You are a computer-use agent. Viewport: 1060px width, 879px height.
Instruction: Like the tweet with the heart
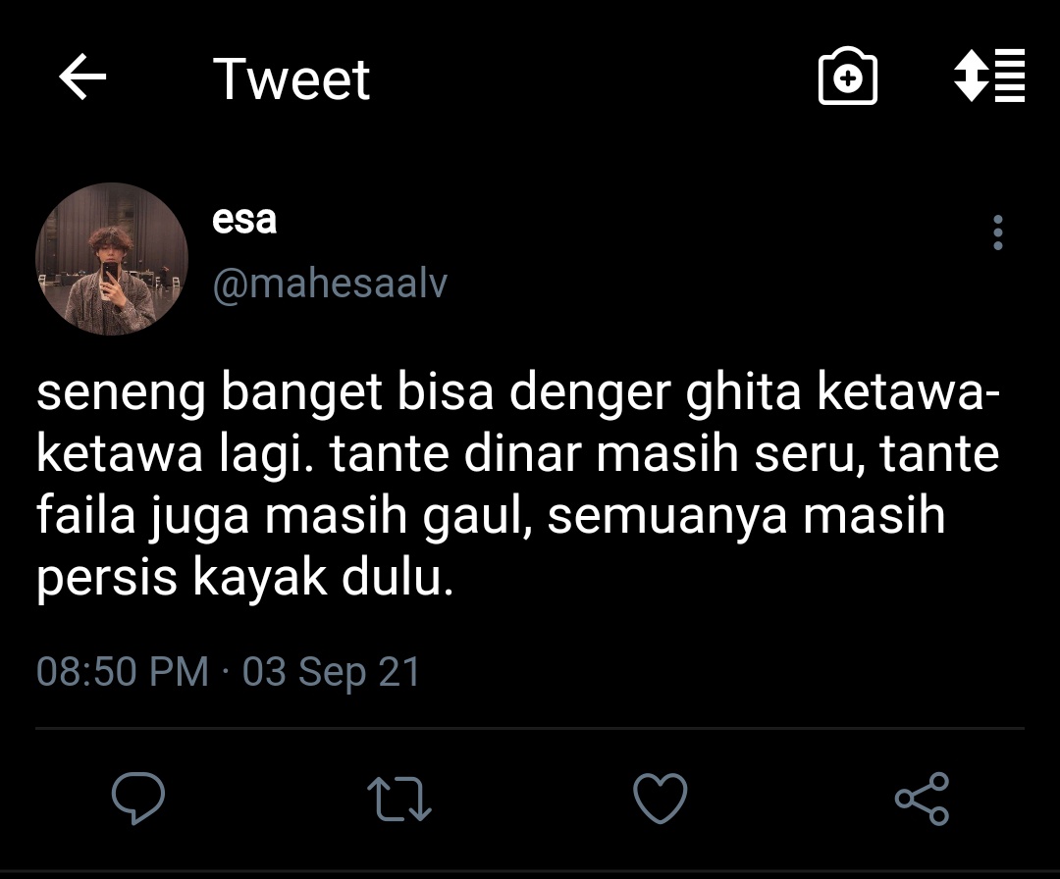[x=661, y=798]
